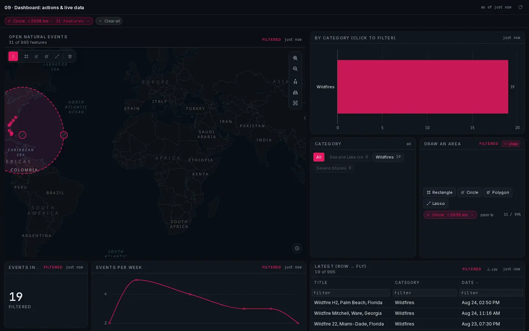The width and height of the screenshot is (529, 331).
Task: Click the '19 of 995' table count
Action: coord(325,272)
